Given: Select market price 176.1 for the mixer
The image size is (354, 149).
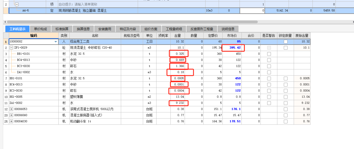Looking at the screenshot, I should 232,109.
